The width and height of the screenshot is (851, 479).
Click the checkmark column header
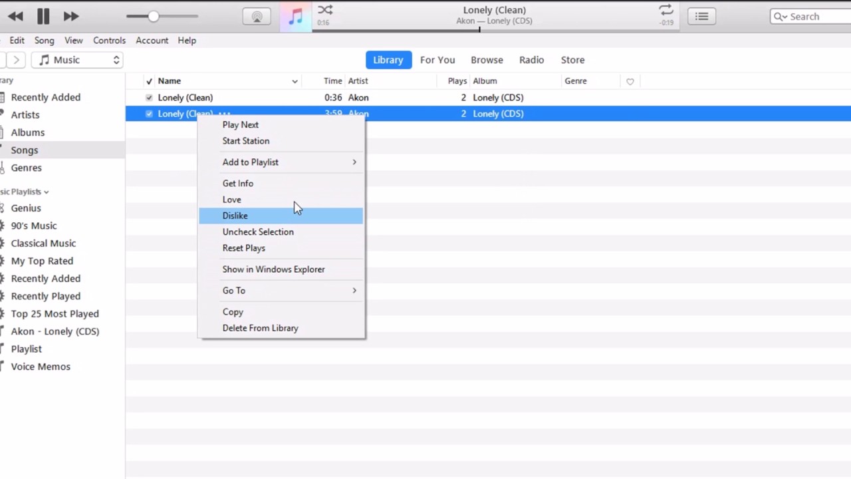coord(149,81)
